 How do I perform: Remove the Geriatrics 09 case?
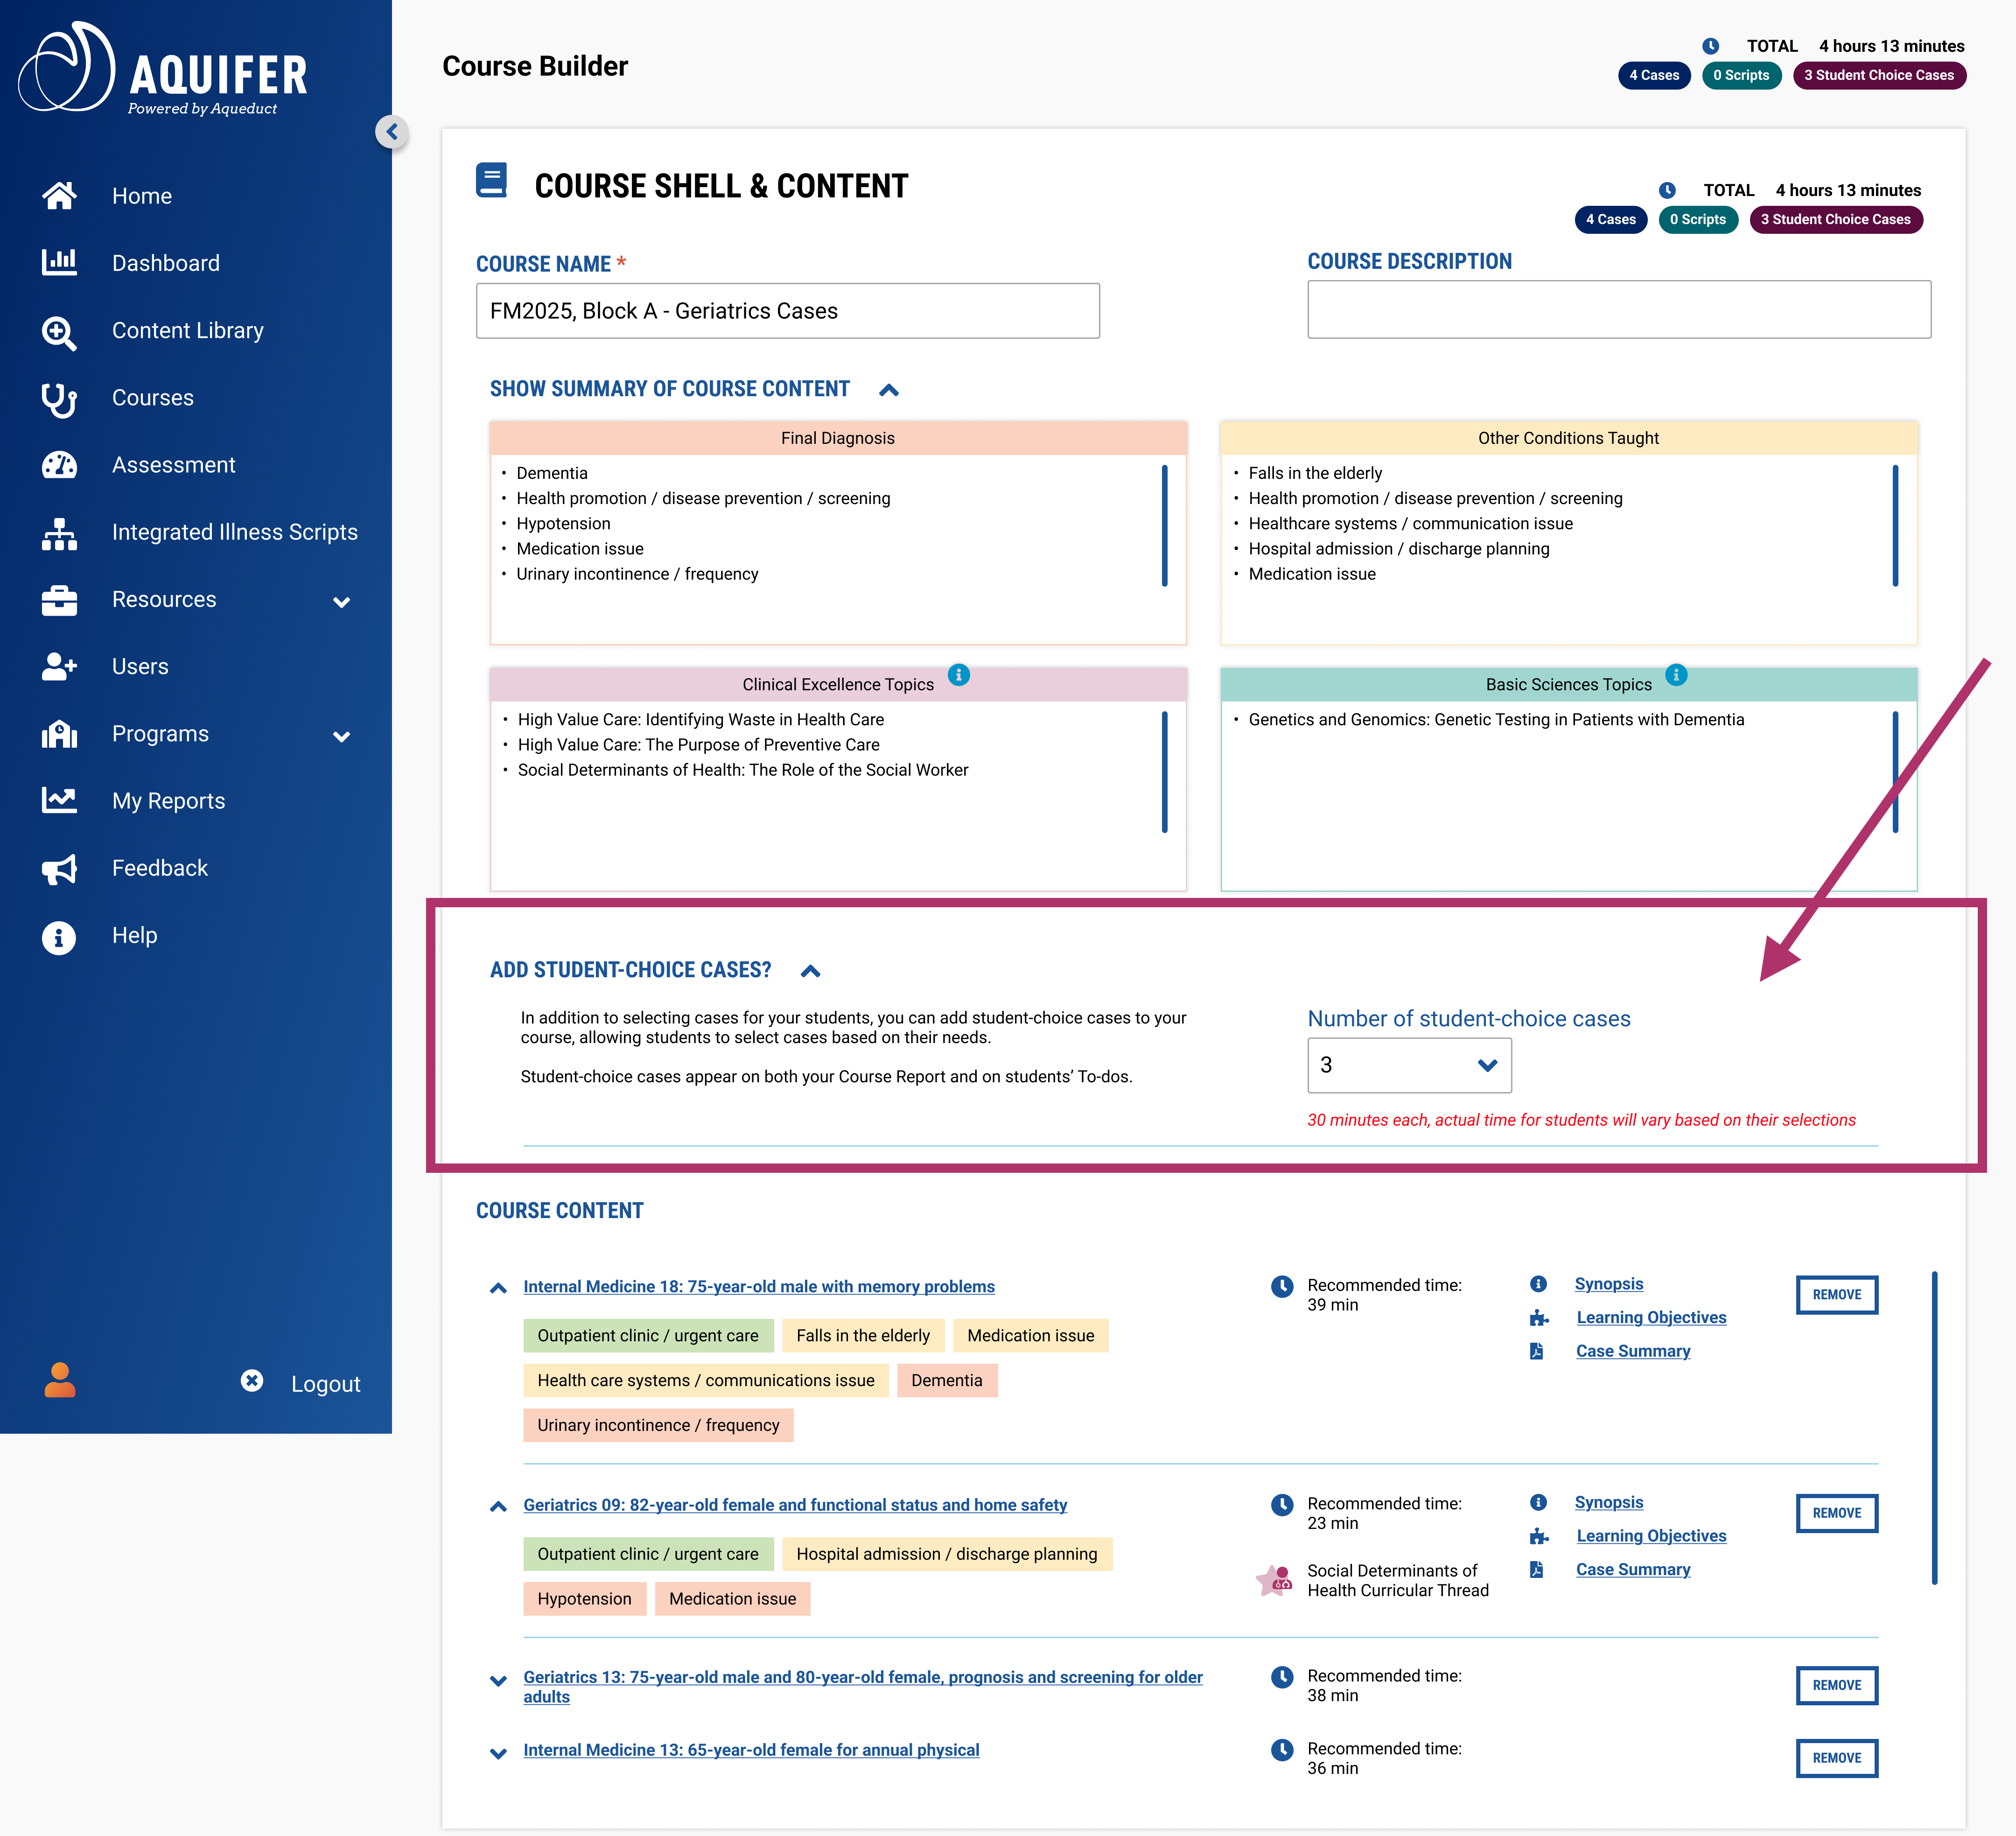(x=1836, y=1513)
